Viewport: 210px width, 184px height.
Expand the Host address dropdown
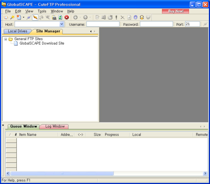click(x=62, y=24)
